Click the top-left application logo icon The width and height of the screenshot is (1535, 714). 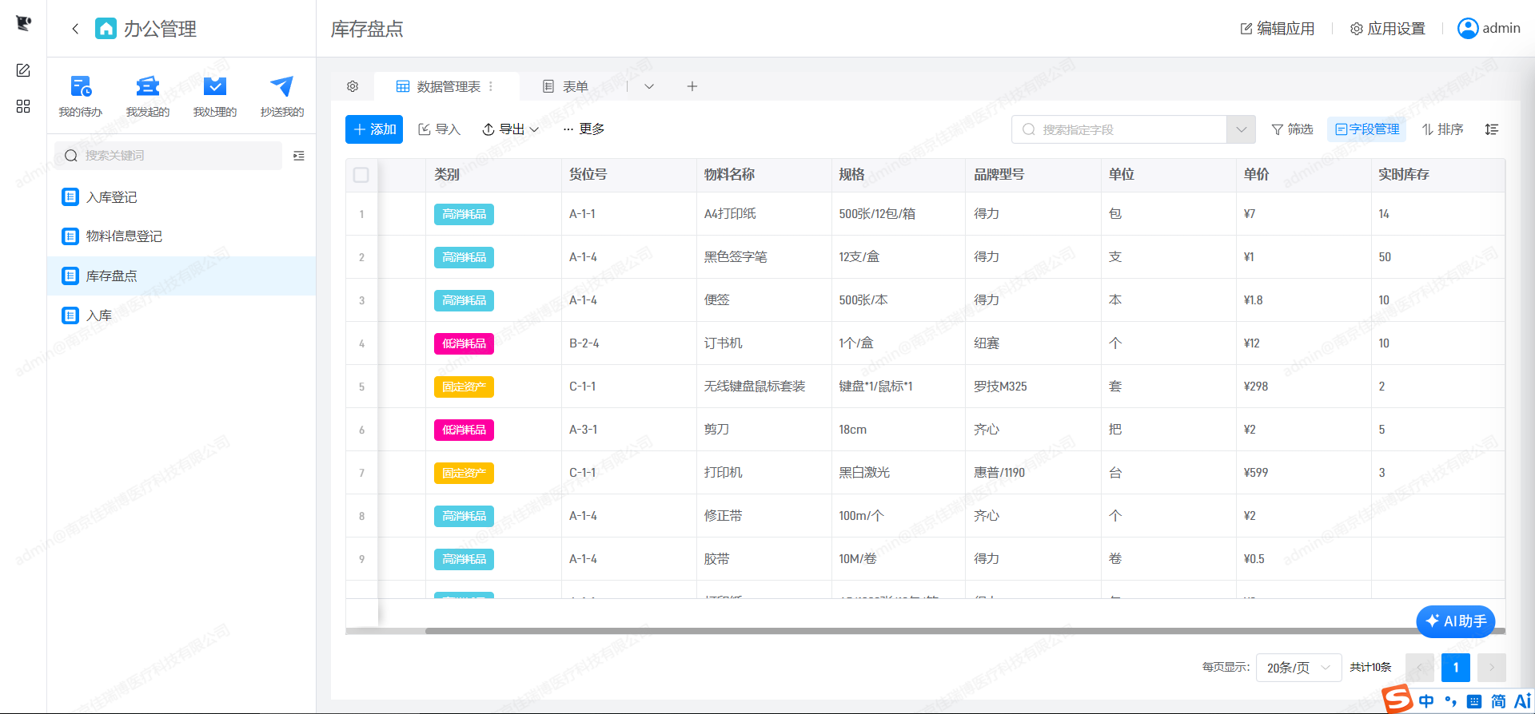(23, 24)
